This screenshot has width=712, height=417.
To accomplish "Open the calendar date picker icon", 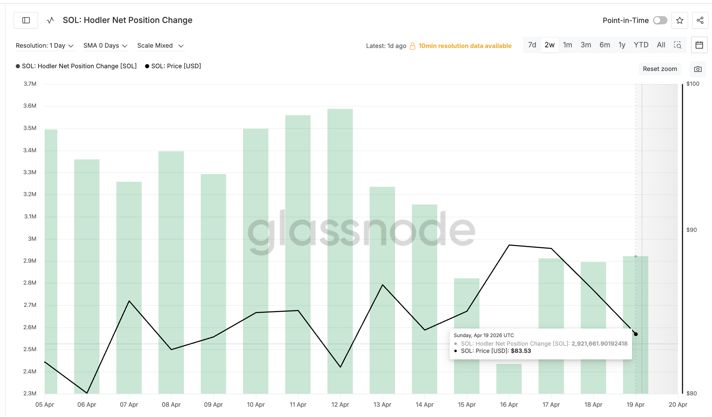I will pos(699,45).
